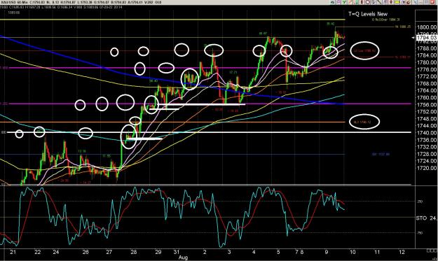Click the 1720.00 price axis label
Screen dimensions: 438x261
[x=426, y=168]
